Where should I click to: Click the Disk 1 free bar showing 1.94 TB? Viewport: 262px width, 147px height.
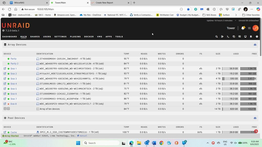click(x=248, y=69)
